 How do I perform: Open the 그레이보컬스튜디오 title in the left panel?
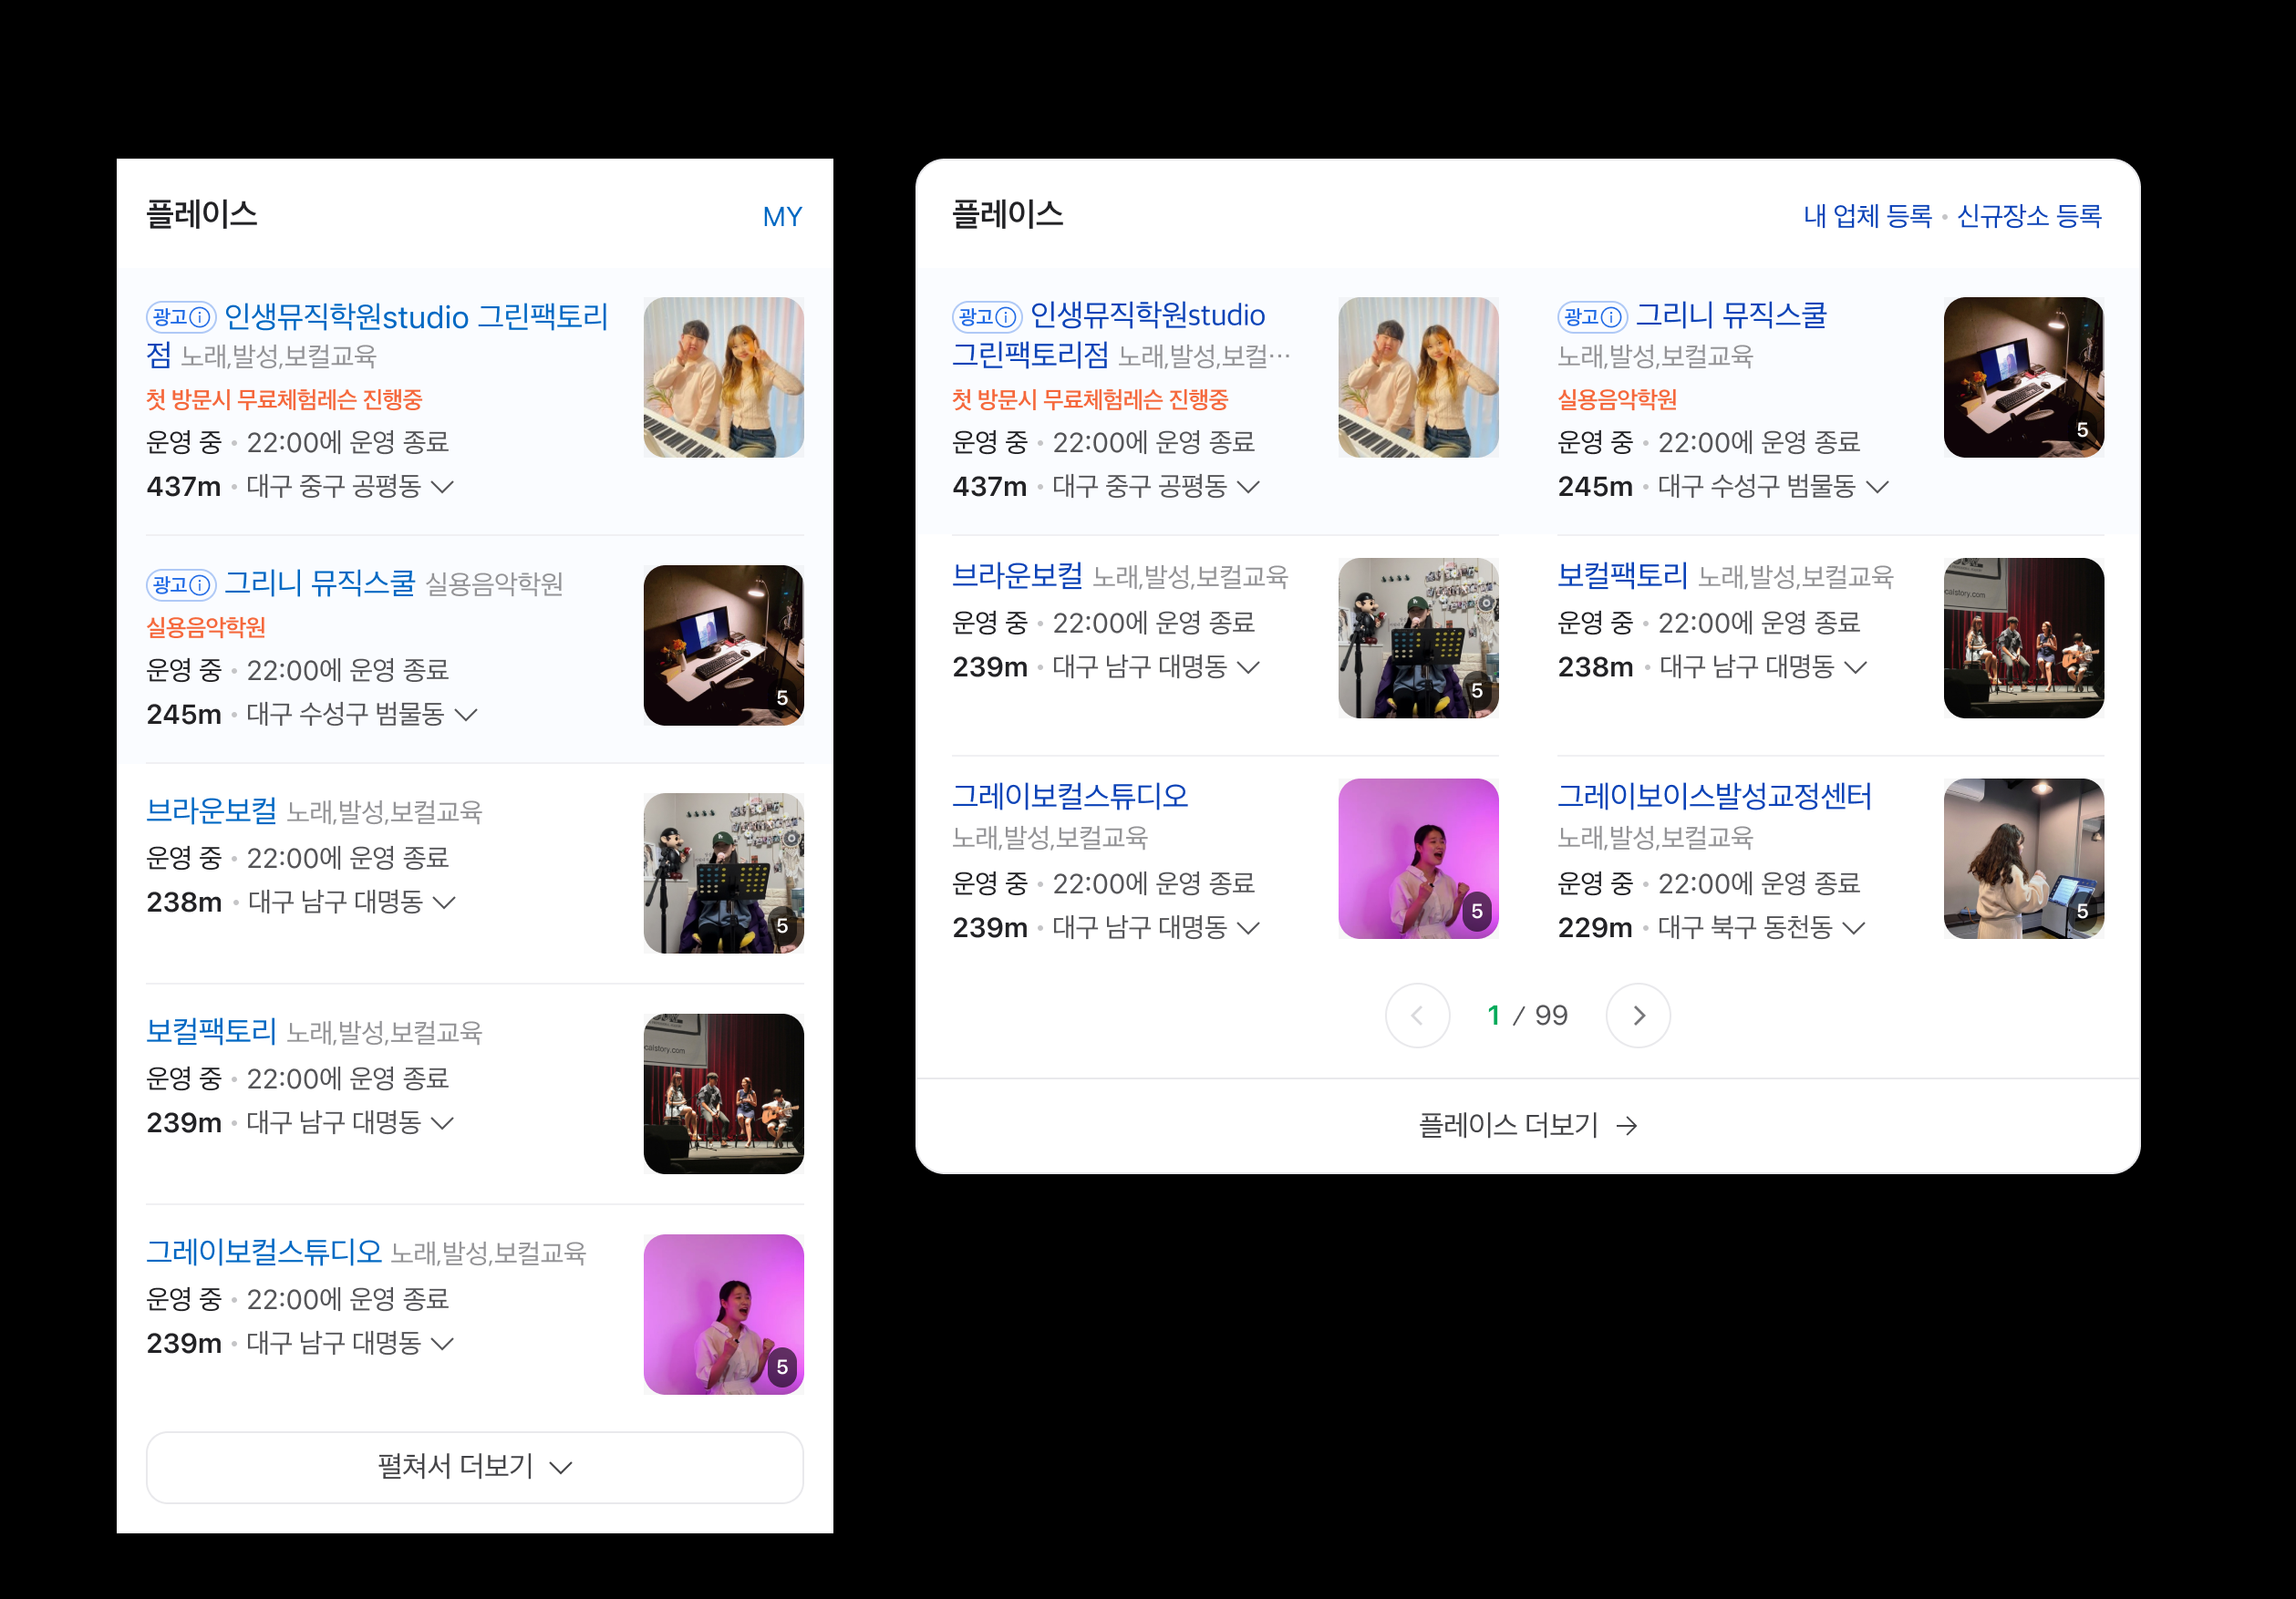[264, 1251]
